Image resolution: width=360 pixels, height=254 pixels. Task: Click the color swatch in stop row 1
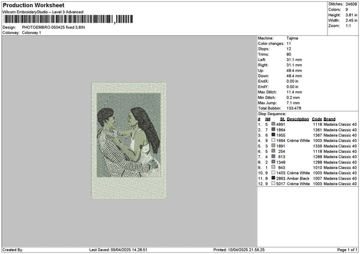coord(273,124)
